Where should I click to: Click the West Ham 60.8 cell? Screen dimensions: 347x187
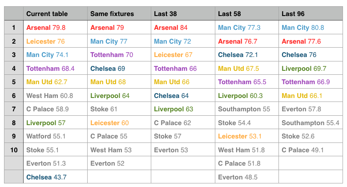click(55, 95)
